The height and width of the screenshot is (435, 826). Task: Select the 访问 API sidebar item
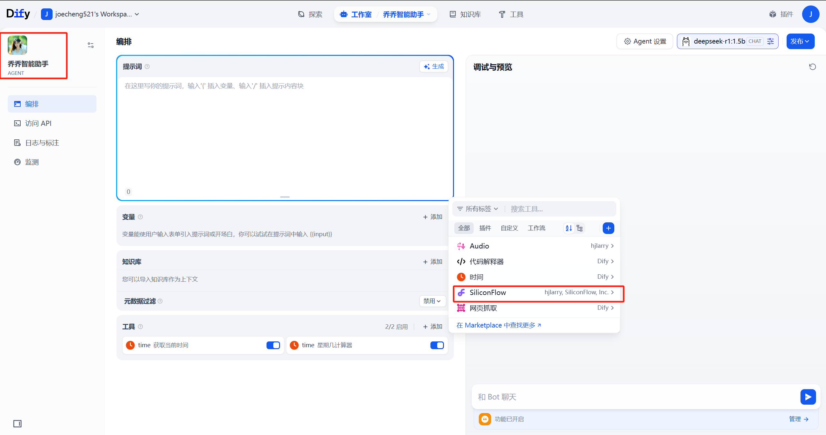52,123
